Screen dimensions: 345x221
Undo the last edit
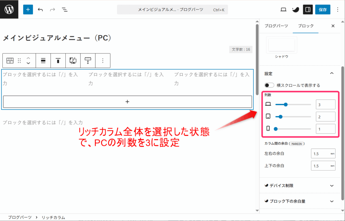click(x=40, y=9)
